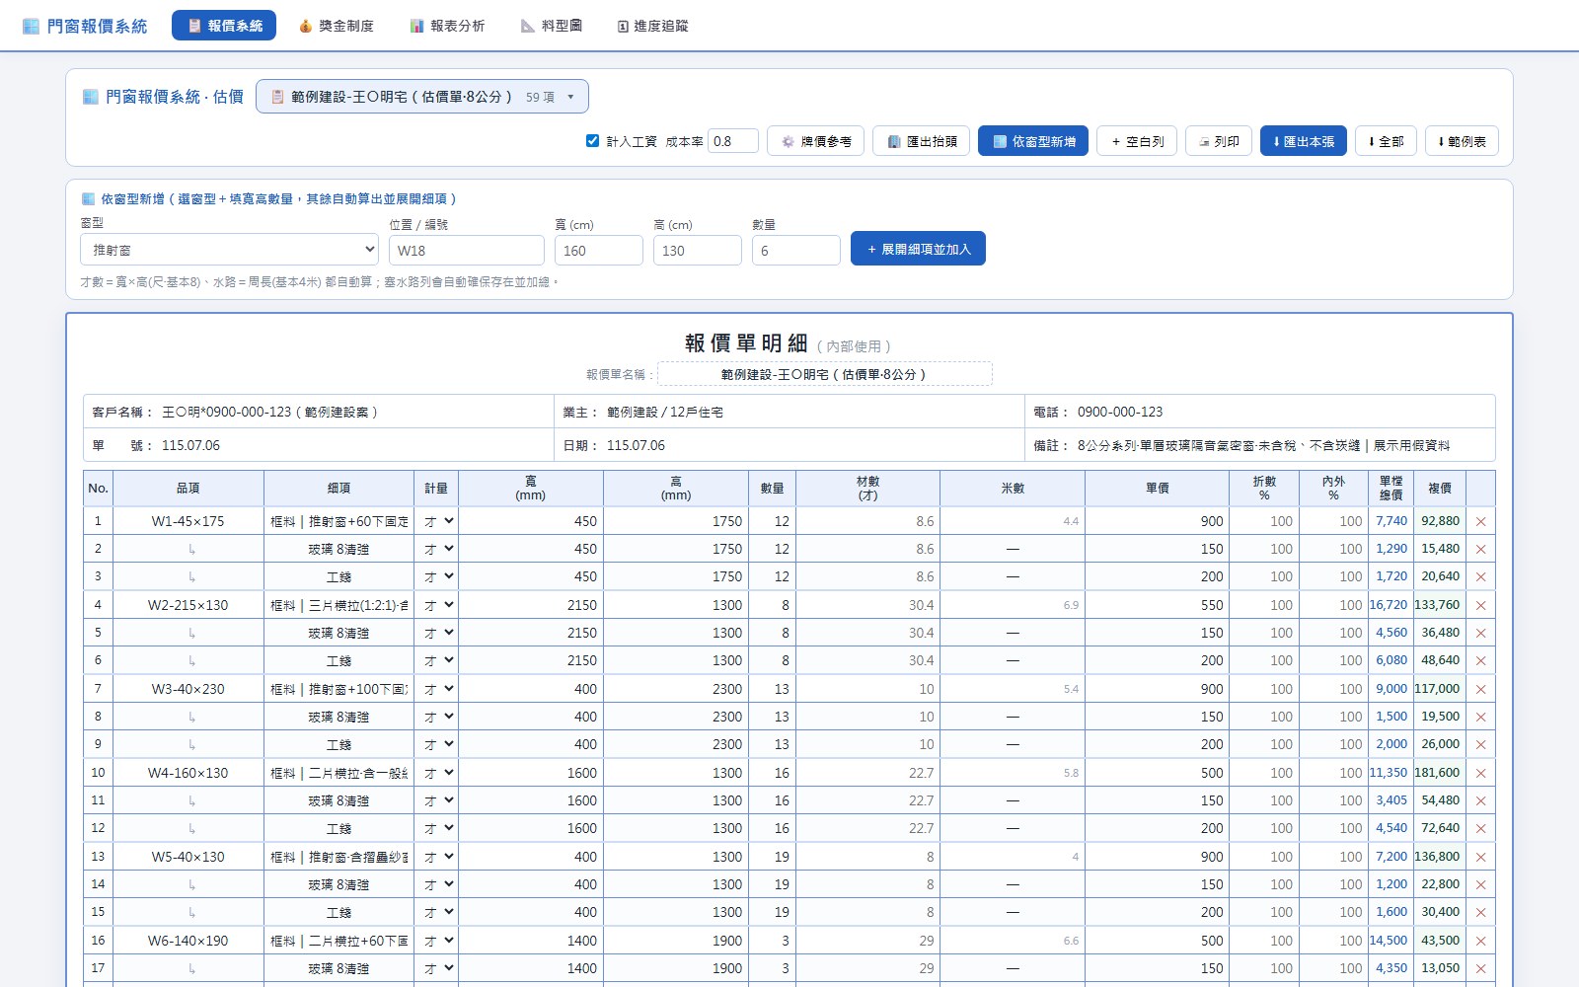The height and width of the screenshot is (987, 1579).
Task: Delete row 13 W5-40×130 with red X
Action: pos(1480,857)
